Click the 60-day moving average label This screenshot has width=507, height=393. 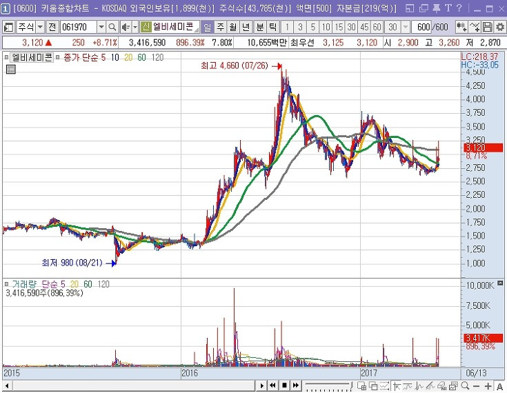tap(141, 57)
